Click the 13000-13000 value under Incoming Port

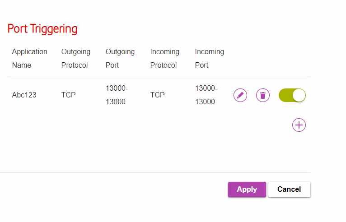[206, 95]
